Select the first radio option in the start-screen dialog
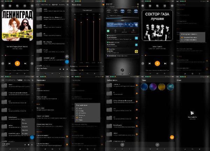The width and height of the screenshot is (210, 151). [77, 108]
